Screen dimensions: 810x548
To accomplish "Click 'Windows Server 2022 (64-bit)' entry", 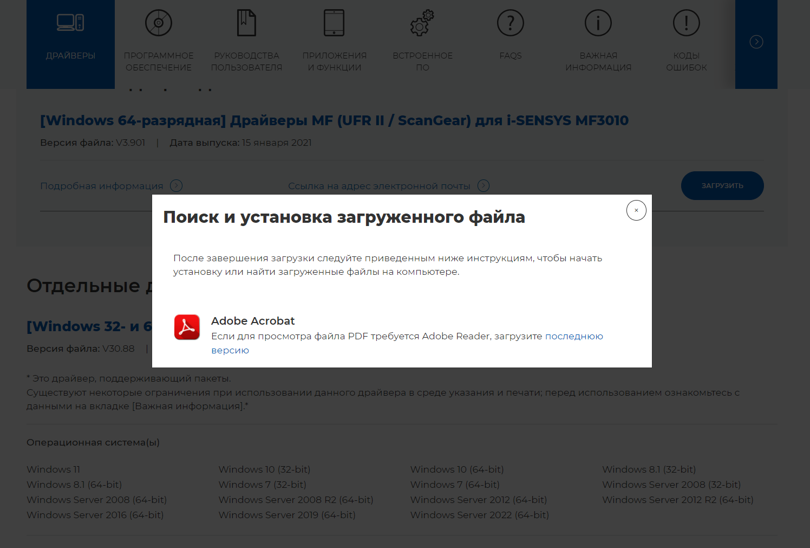I will [480, 515].
